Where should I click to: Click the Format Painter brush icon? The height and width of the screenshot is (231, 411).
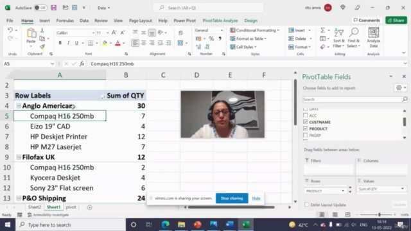tap(42, 47)
